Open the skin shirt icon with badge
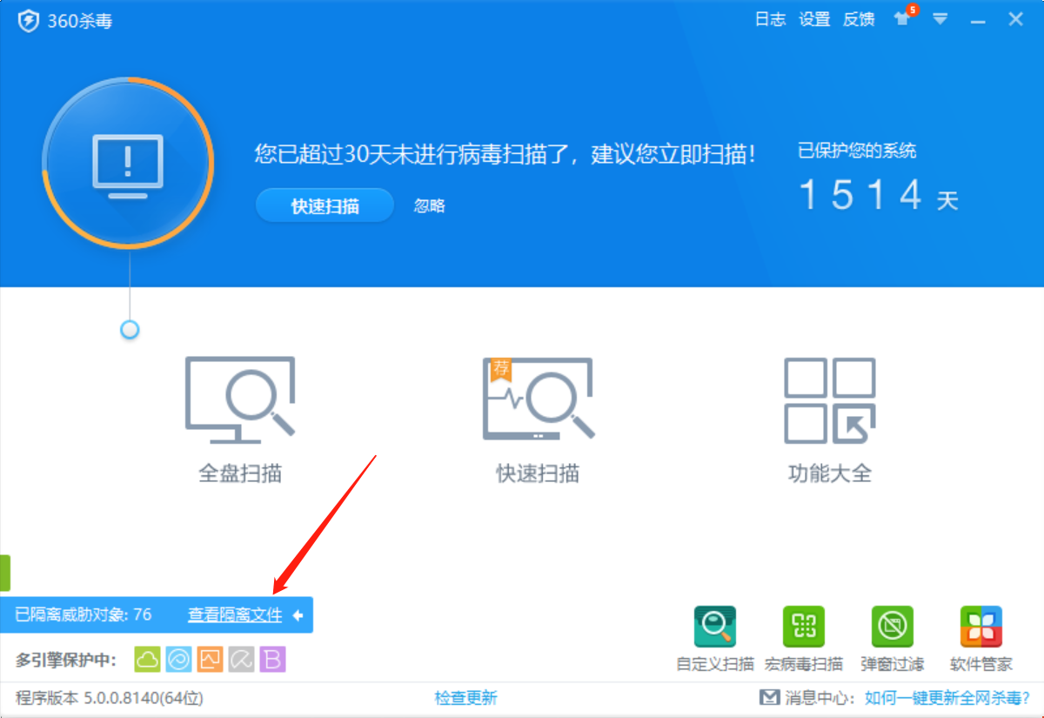 click(x=904, y=18)
